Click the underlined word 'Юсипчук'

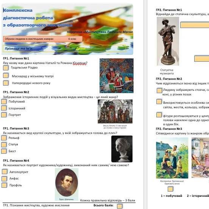[x=80, y=63]
